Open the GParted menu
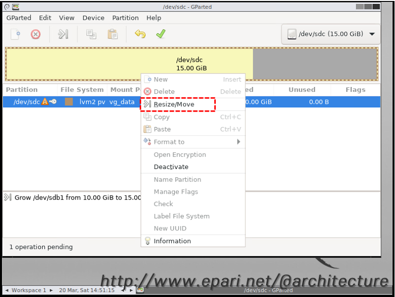The image size is (395, 297). (x=19, y=18)
